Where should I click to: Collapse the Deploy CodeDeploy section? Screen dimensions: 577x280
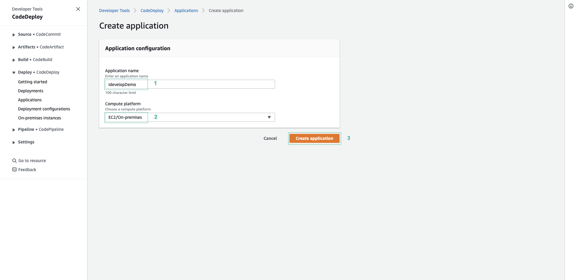pos(14,73)
